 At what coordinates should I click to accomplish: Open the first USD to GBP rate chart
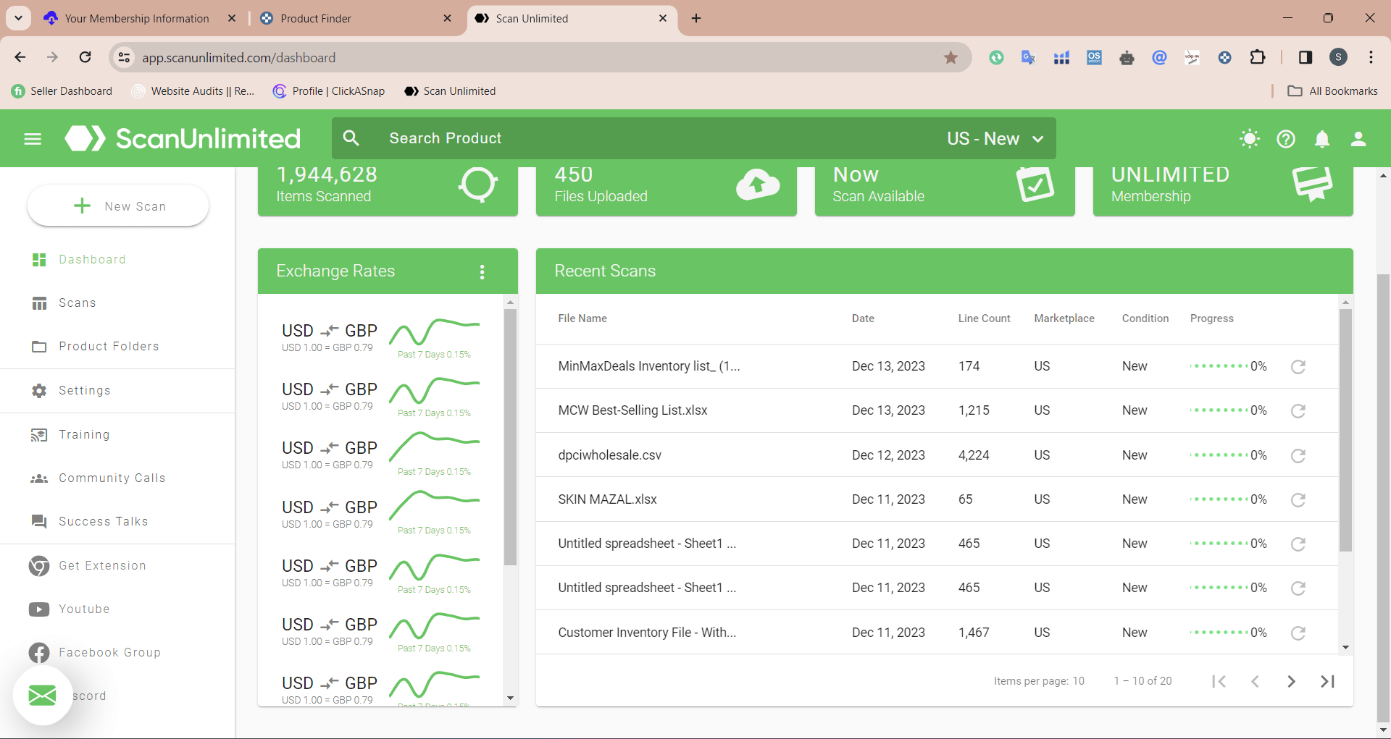[x=434, y=334]
